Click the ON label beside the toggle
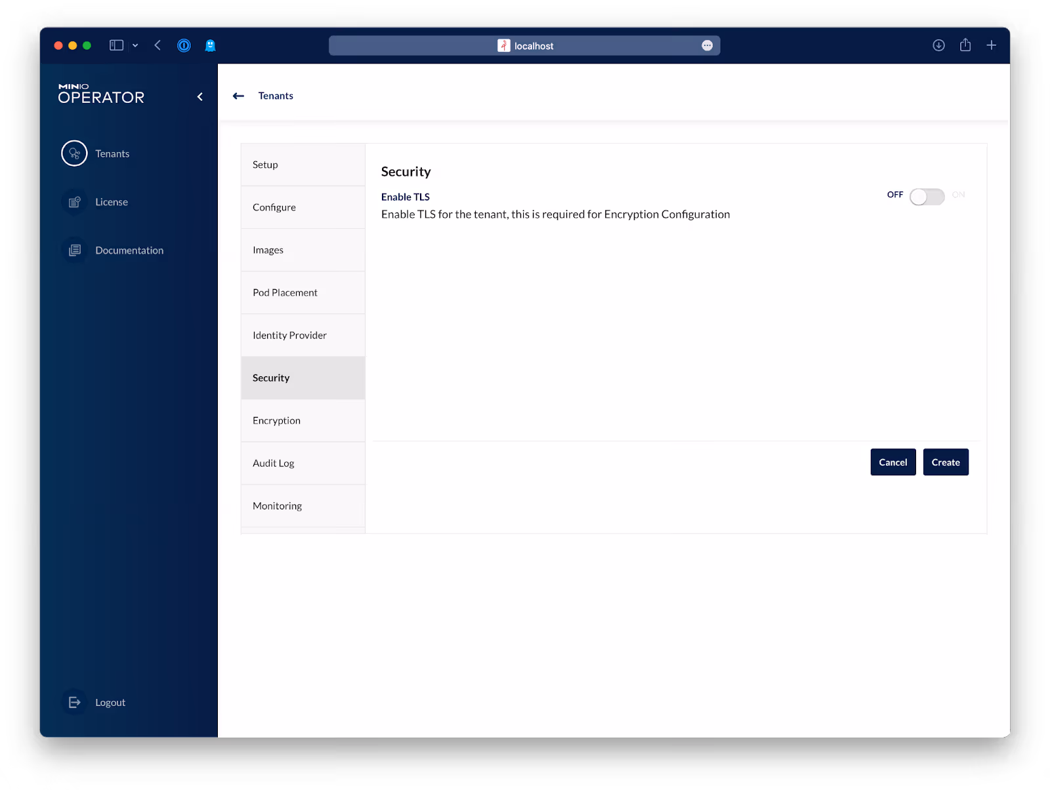1050x790 pixels. tap(958, 195)
